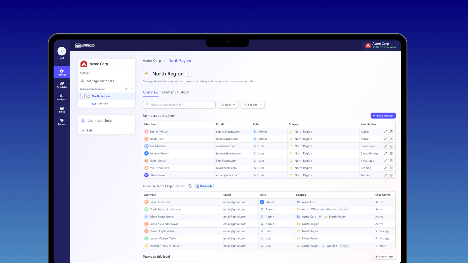Click the LettrLabs logo
Screen dimensions: 468x263
point(85,45)
